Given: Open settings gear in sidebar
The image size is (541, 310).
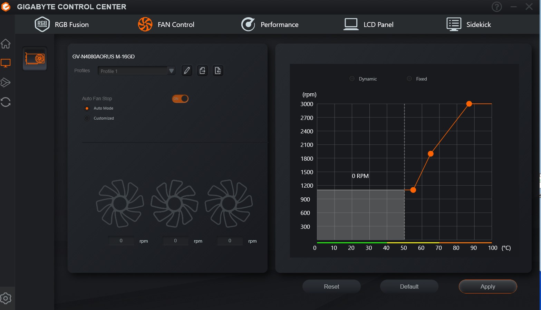Looking at the screenshot, I should 6,298.
